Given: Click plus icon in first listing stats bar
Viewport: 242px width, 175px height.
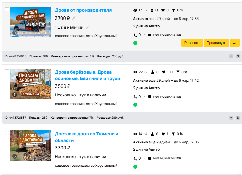Looking at the screenshot, I should [x=231, y=56].
